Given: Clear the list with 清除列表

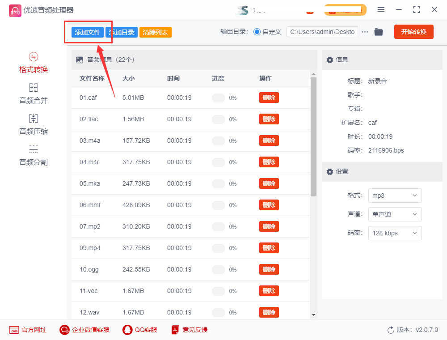Looking at the screenshot, I should 156,32.
